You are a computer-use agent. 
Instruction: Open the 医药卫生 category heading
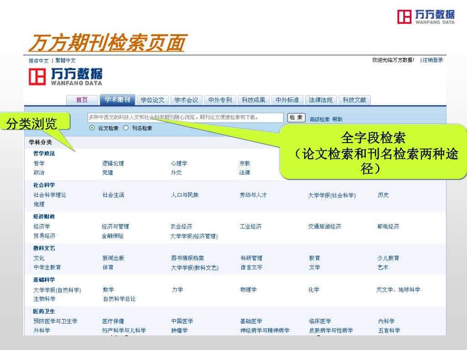[x=44, y=311]
